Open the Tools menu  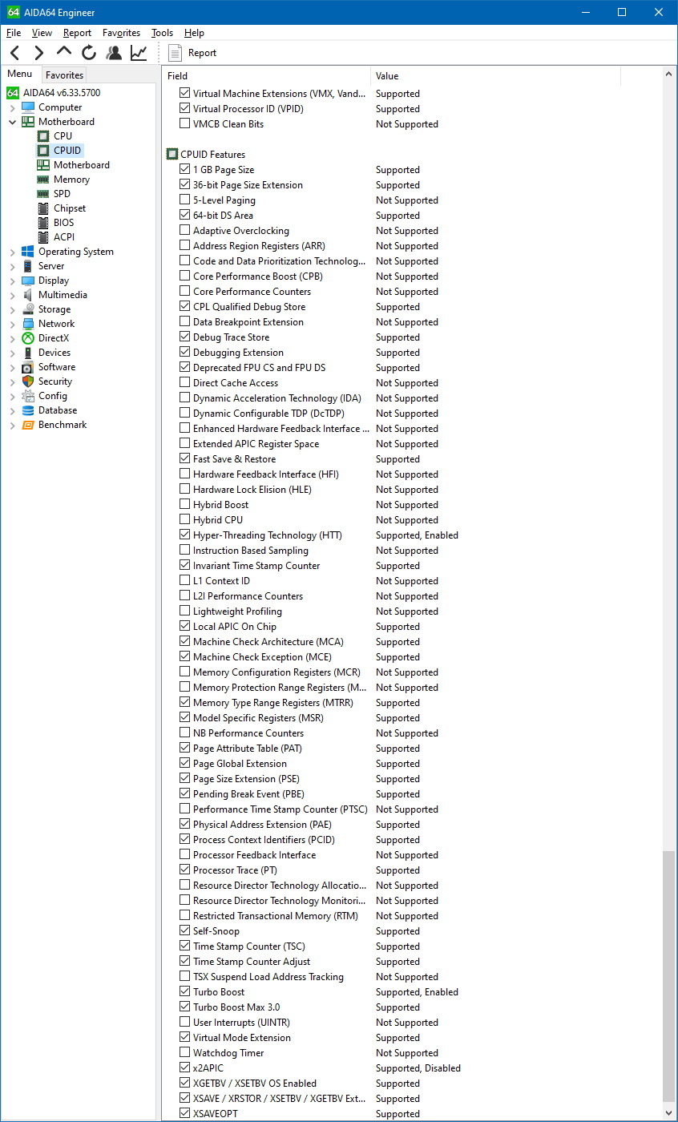tap(162, 33)
